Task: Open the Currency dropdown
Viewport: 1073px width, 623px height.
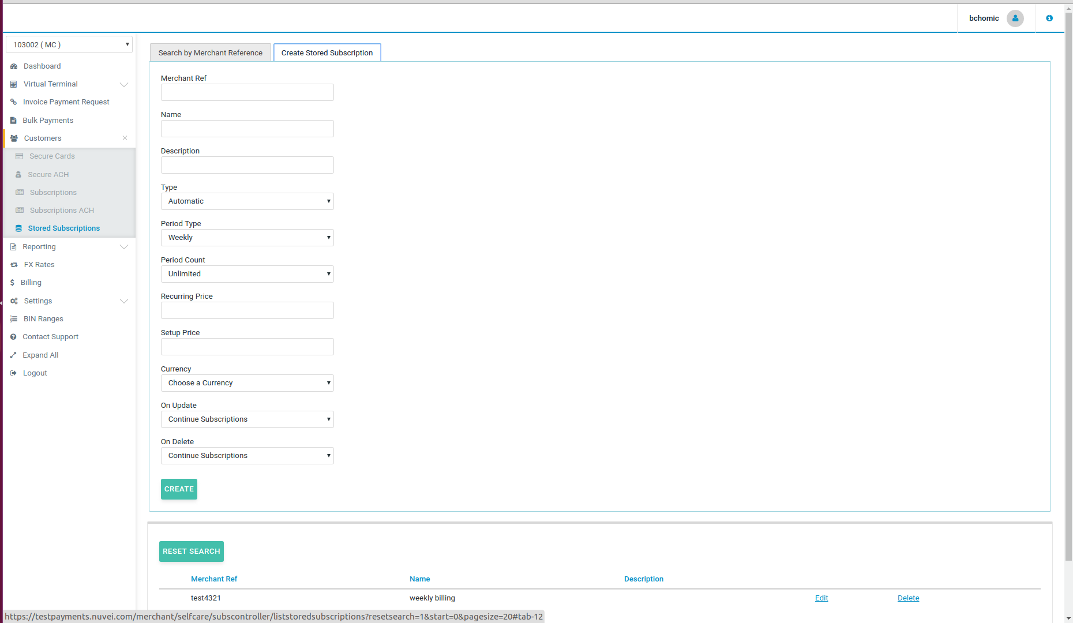Action: click(247, 383)
